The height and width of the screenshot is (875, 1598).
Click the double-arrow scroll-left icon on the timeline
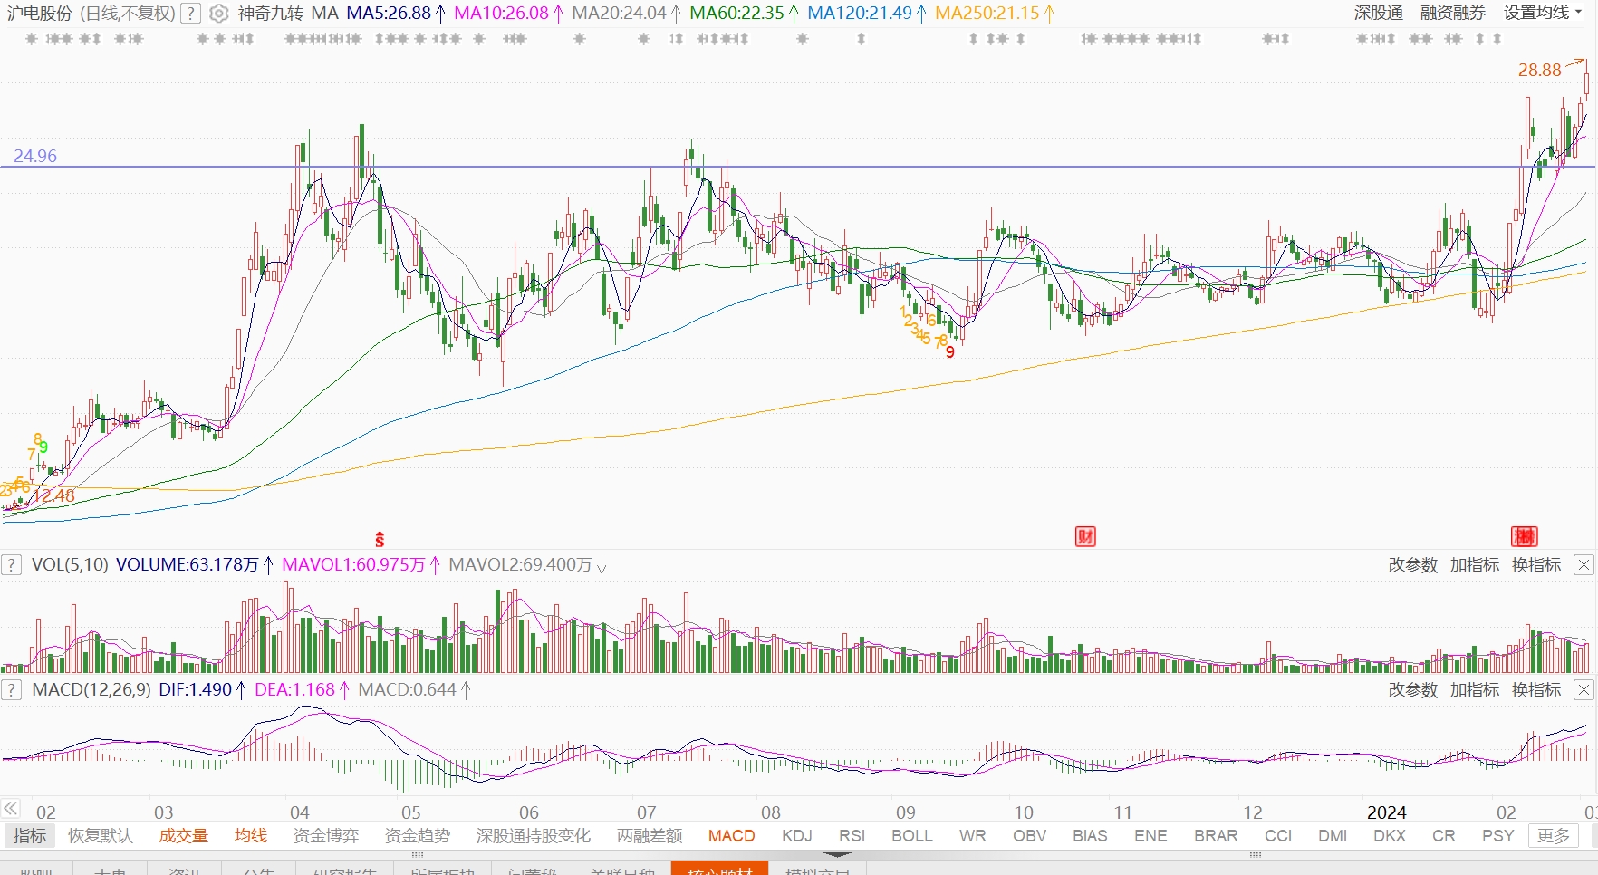pos(11,809)
